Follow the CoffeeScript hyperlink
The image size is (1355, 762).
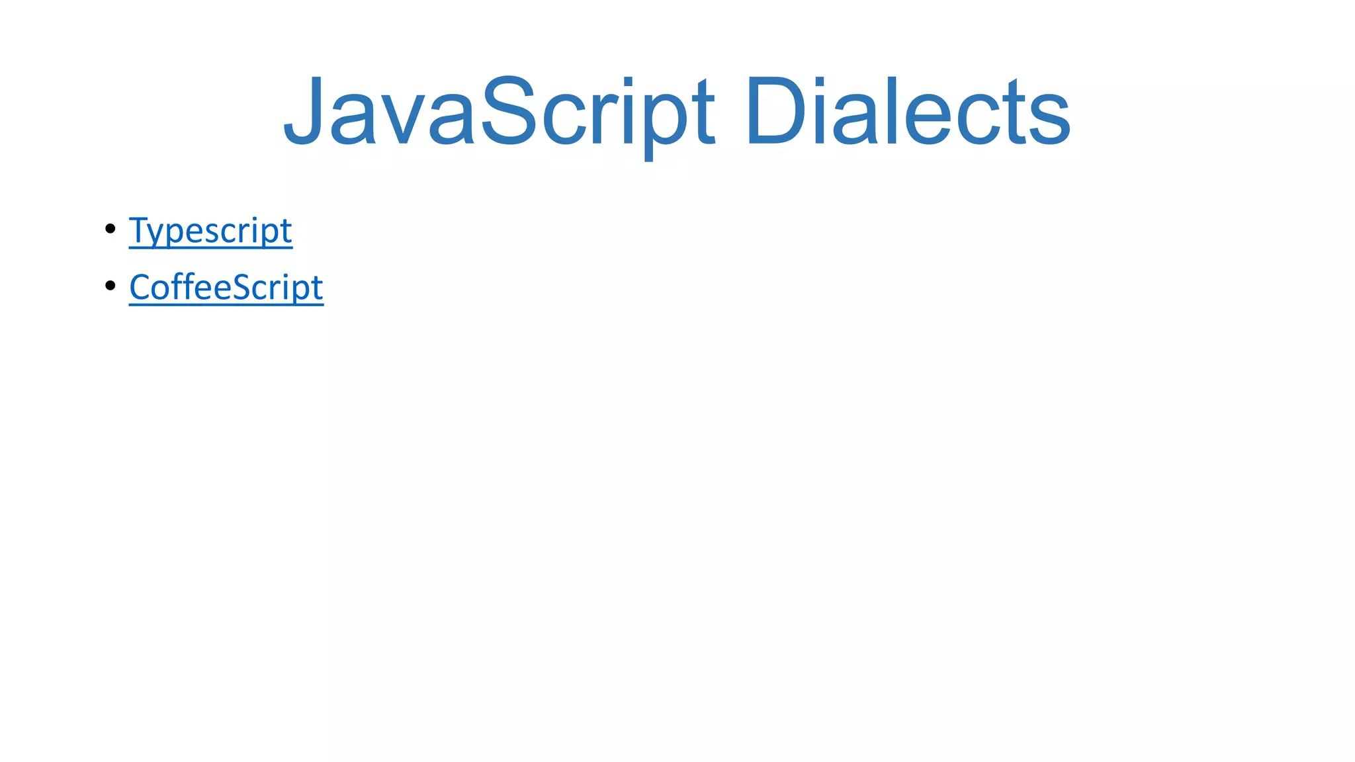tap(226, 288)
